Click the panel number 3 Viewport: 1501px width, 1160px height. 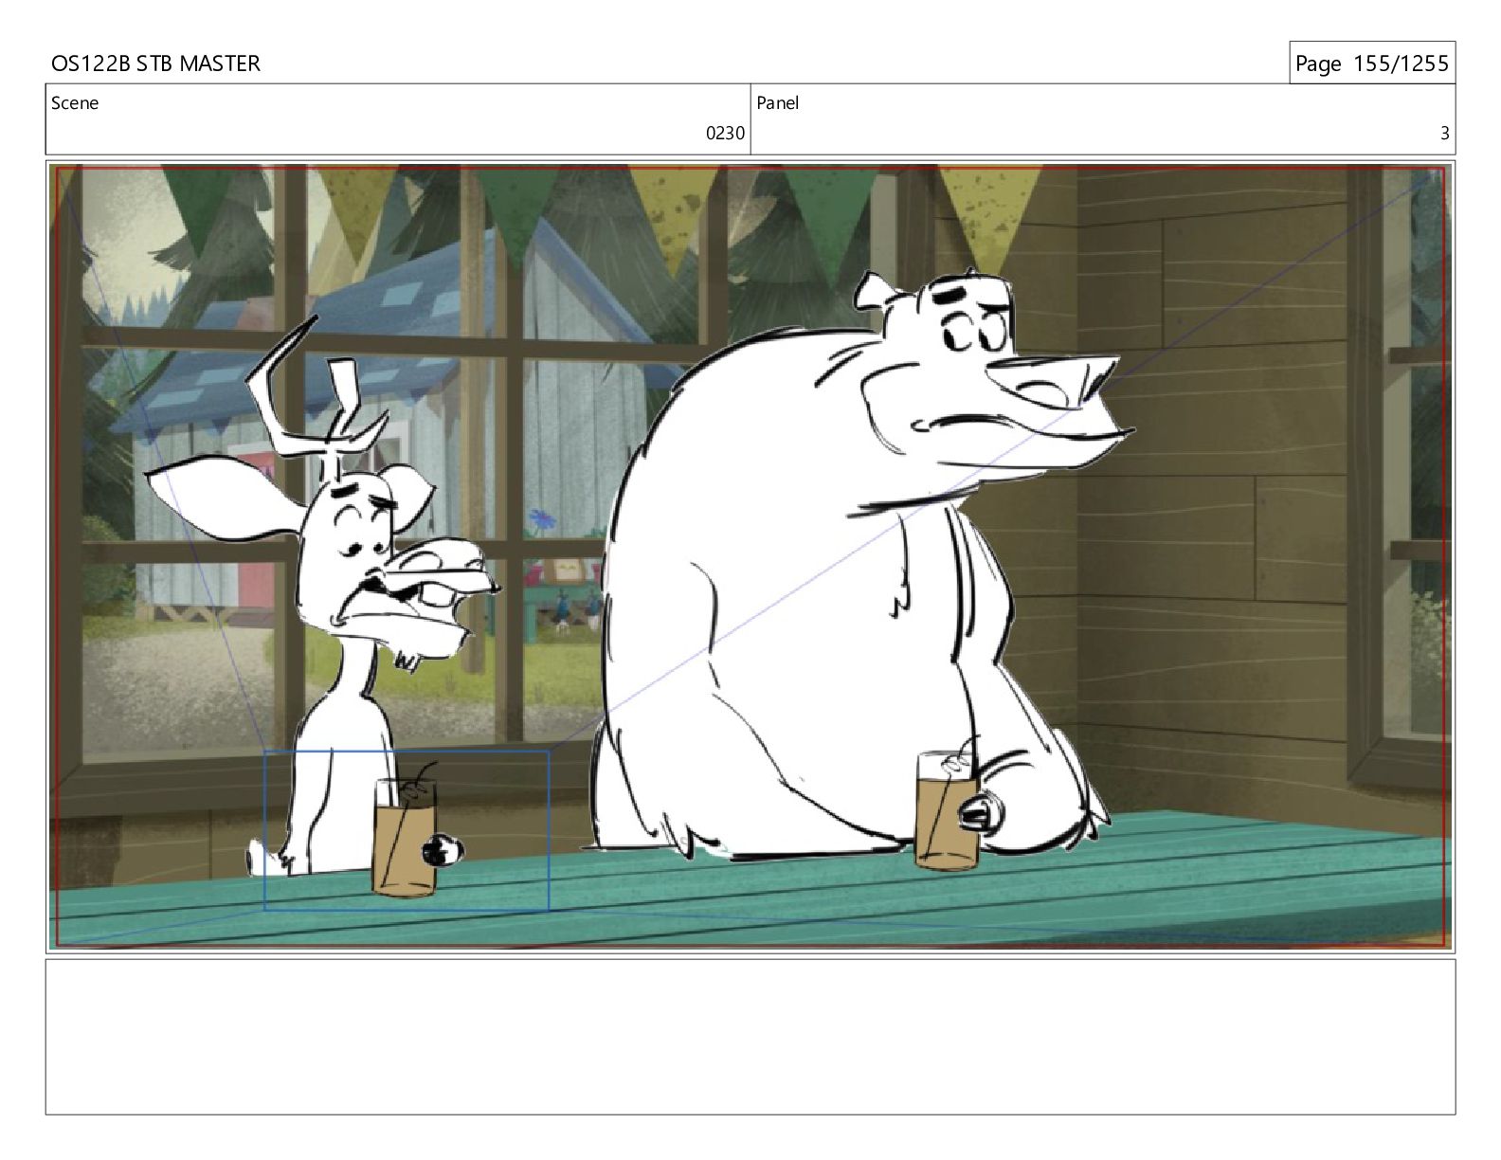coord(1444,134)
